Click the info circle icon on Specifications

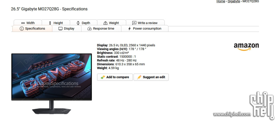(22, 28)
